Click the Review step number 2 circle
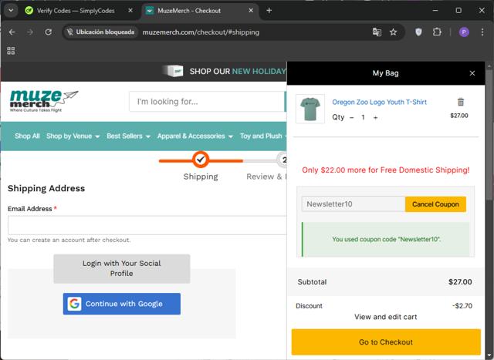The image size is (494, 360). pos(283,160)
